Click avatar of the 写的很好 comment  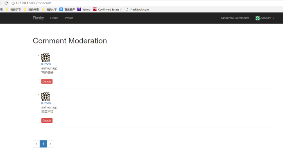(x=45, y=58)
